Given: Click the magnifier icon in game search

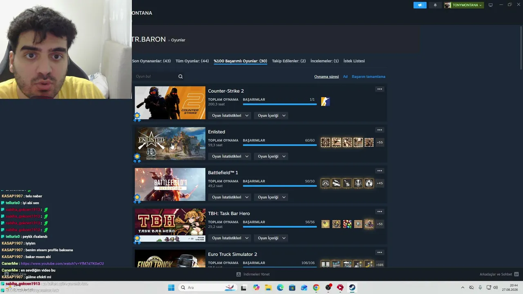Looking at the screenshot, I should 181,76.
